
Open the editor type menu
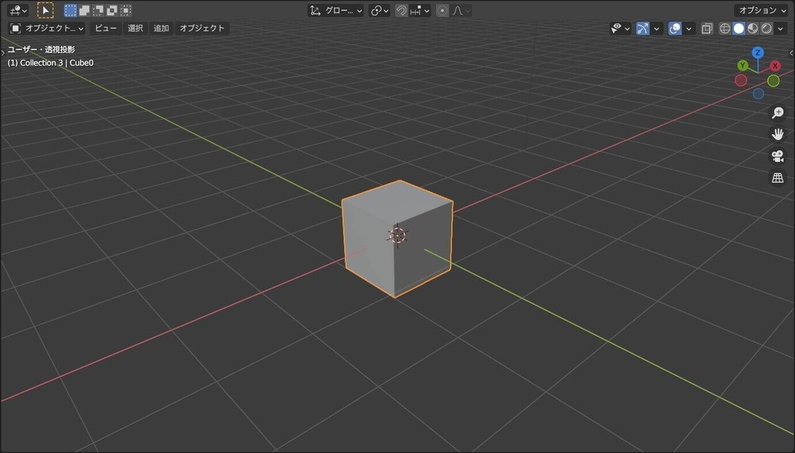[x=18, y=11]
